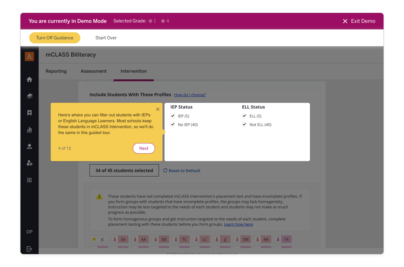The height and width of the screenshot is (267, 404).
Task: Select student chip JC
Action: pos(99,240)
